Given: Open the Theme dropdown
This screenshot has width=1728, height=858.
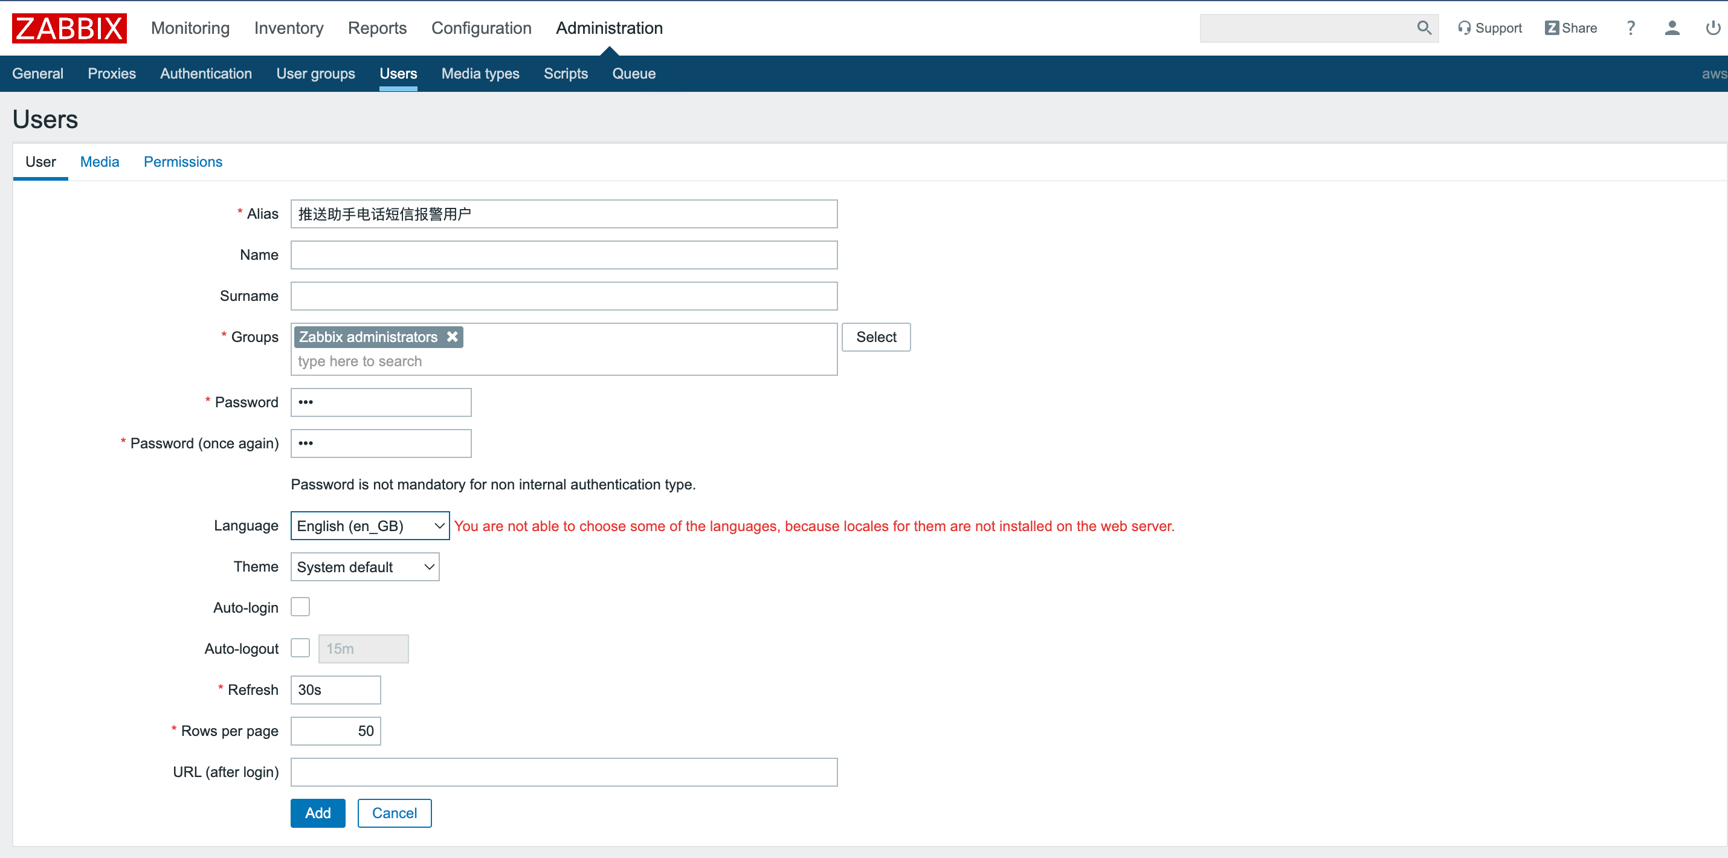Looking at the screenshot, I should [365, 567].
